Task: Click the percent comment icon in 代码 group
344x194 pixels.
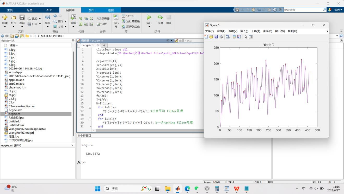Action: point(81,19)
